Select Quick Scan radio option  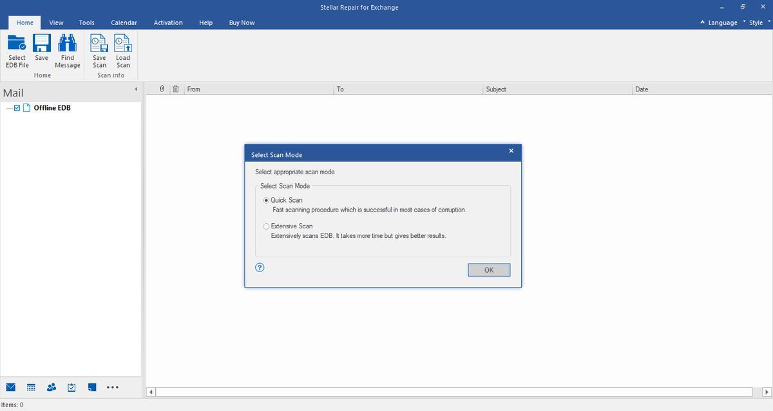267,200
